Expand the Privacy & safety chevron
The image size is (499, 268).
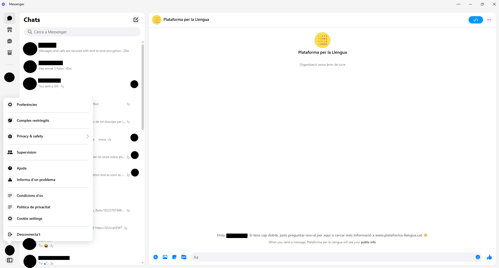tap(88, 136)
